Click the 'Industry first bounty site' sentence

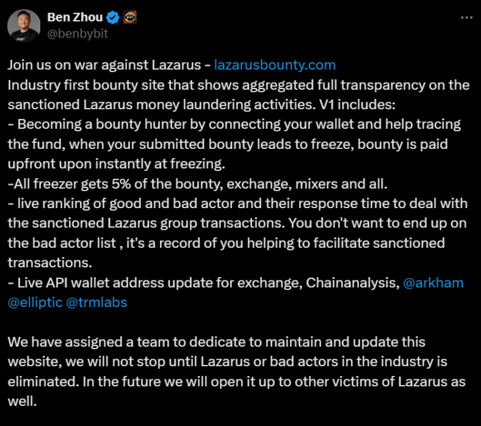point(239,95)
